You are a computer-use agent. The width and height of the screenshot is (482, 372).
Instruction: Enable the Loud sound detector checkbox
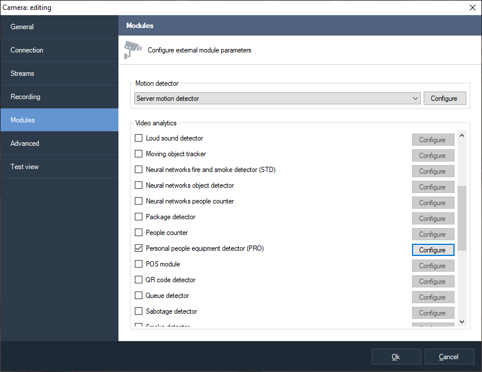(x=139, y=138)
